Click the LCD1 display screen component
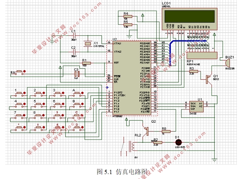This screenshot has height=179, width=242. coord(188,17)
